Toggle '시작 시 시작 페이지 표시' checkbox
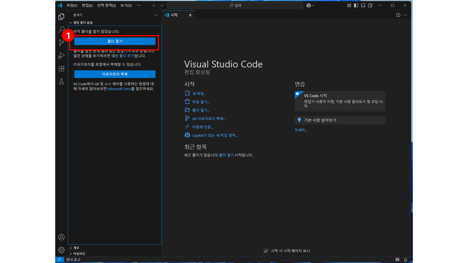The image size is (468, 263). 266,251
